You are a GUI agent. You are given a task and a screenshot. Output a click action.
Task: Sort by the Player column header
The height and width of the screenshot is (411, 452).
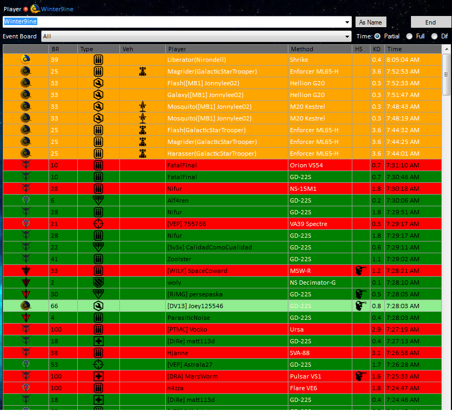pos(227,49)
